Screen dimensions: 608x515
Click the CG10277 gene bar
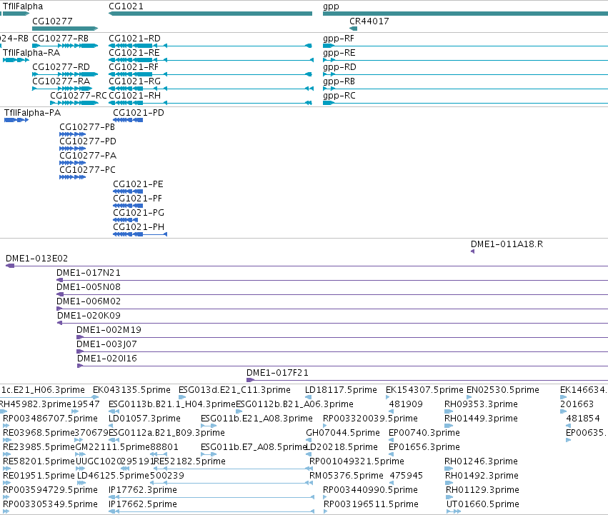click(x=65, y=29)
